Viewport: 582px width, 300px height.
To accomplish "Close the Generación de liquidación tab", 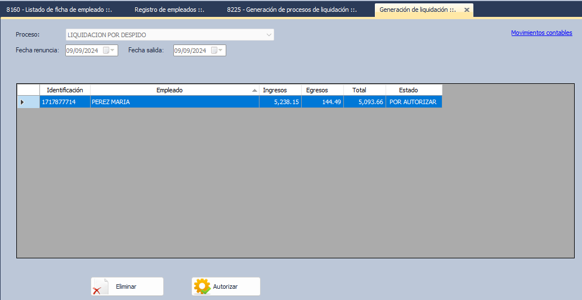I will [467, 10].
